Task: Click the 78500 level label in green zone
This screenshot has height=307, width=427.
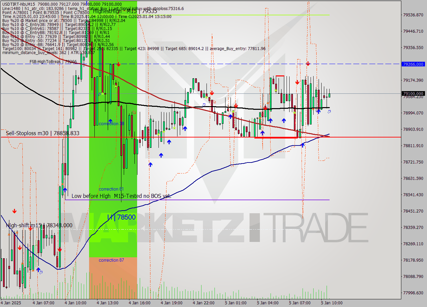Action: (121, 217)
